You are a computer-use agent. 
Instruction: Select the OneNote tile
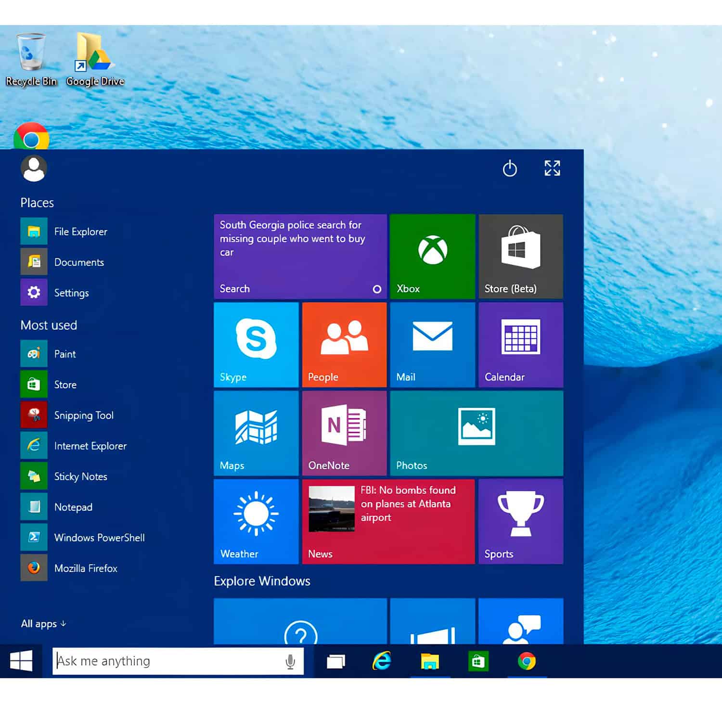tap(344, 432)
